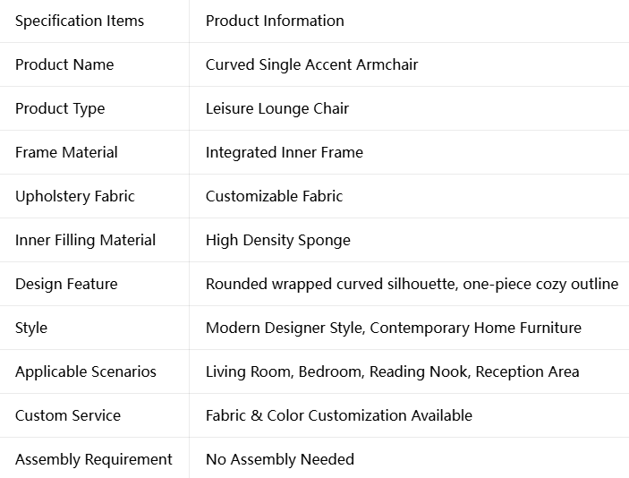This screenshot has height=478, width=629.
Task: Select the Product Name label
Action: pos(64,64)
